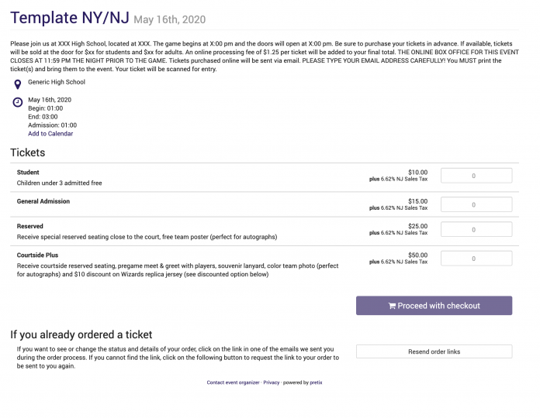540x418 pixels.
Task: Click the Generic High School location text
Action: click(x=57, y=82)
